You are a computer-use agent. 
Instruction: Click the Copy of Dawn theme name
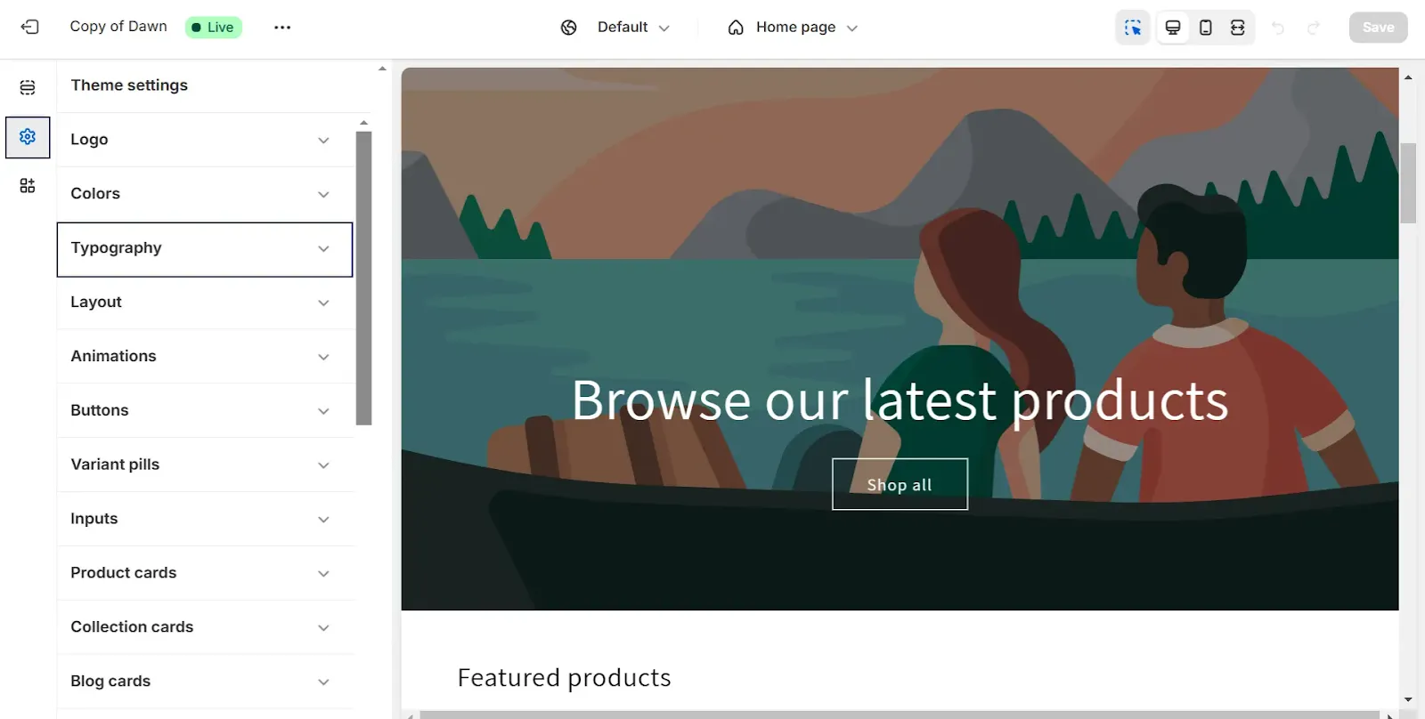[x=118, y=27]
